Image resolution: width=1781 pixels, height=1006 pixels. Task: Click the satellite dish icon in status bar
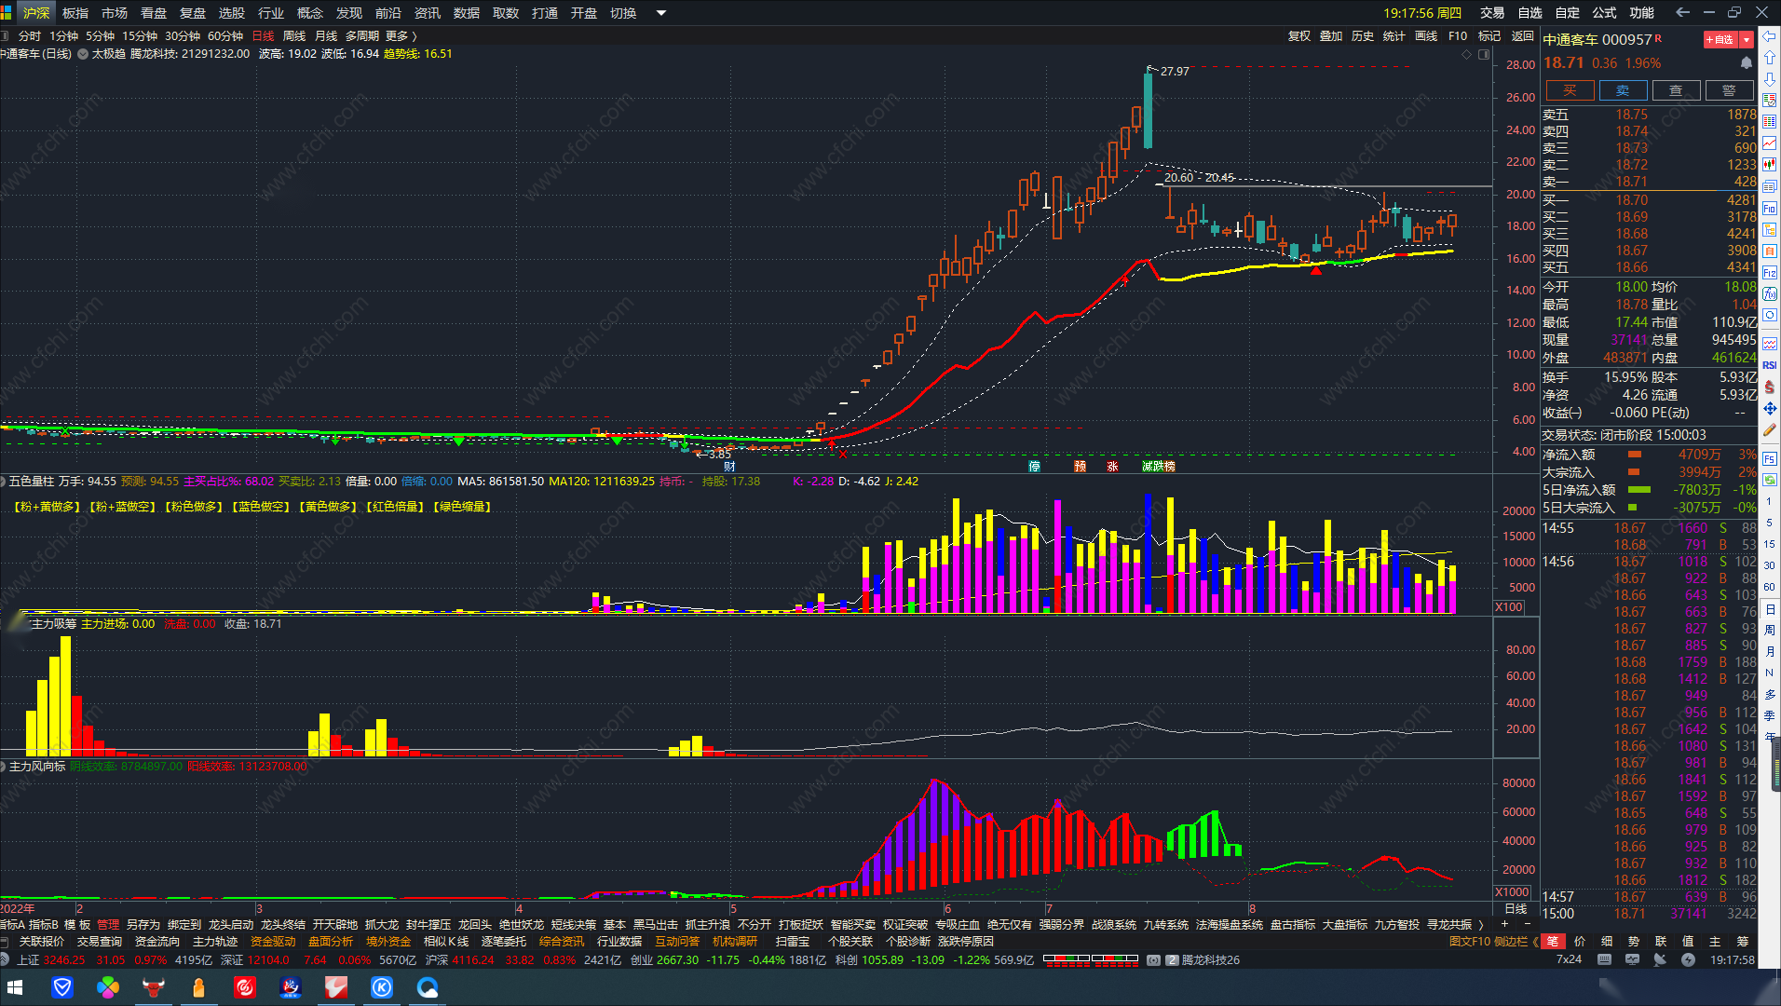click(1660, 959)
